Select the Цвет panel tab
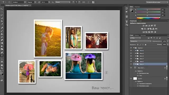Screen dimensions: 169x95 click(x=131, y=7)
